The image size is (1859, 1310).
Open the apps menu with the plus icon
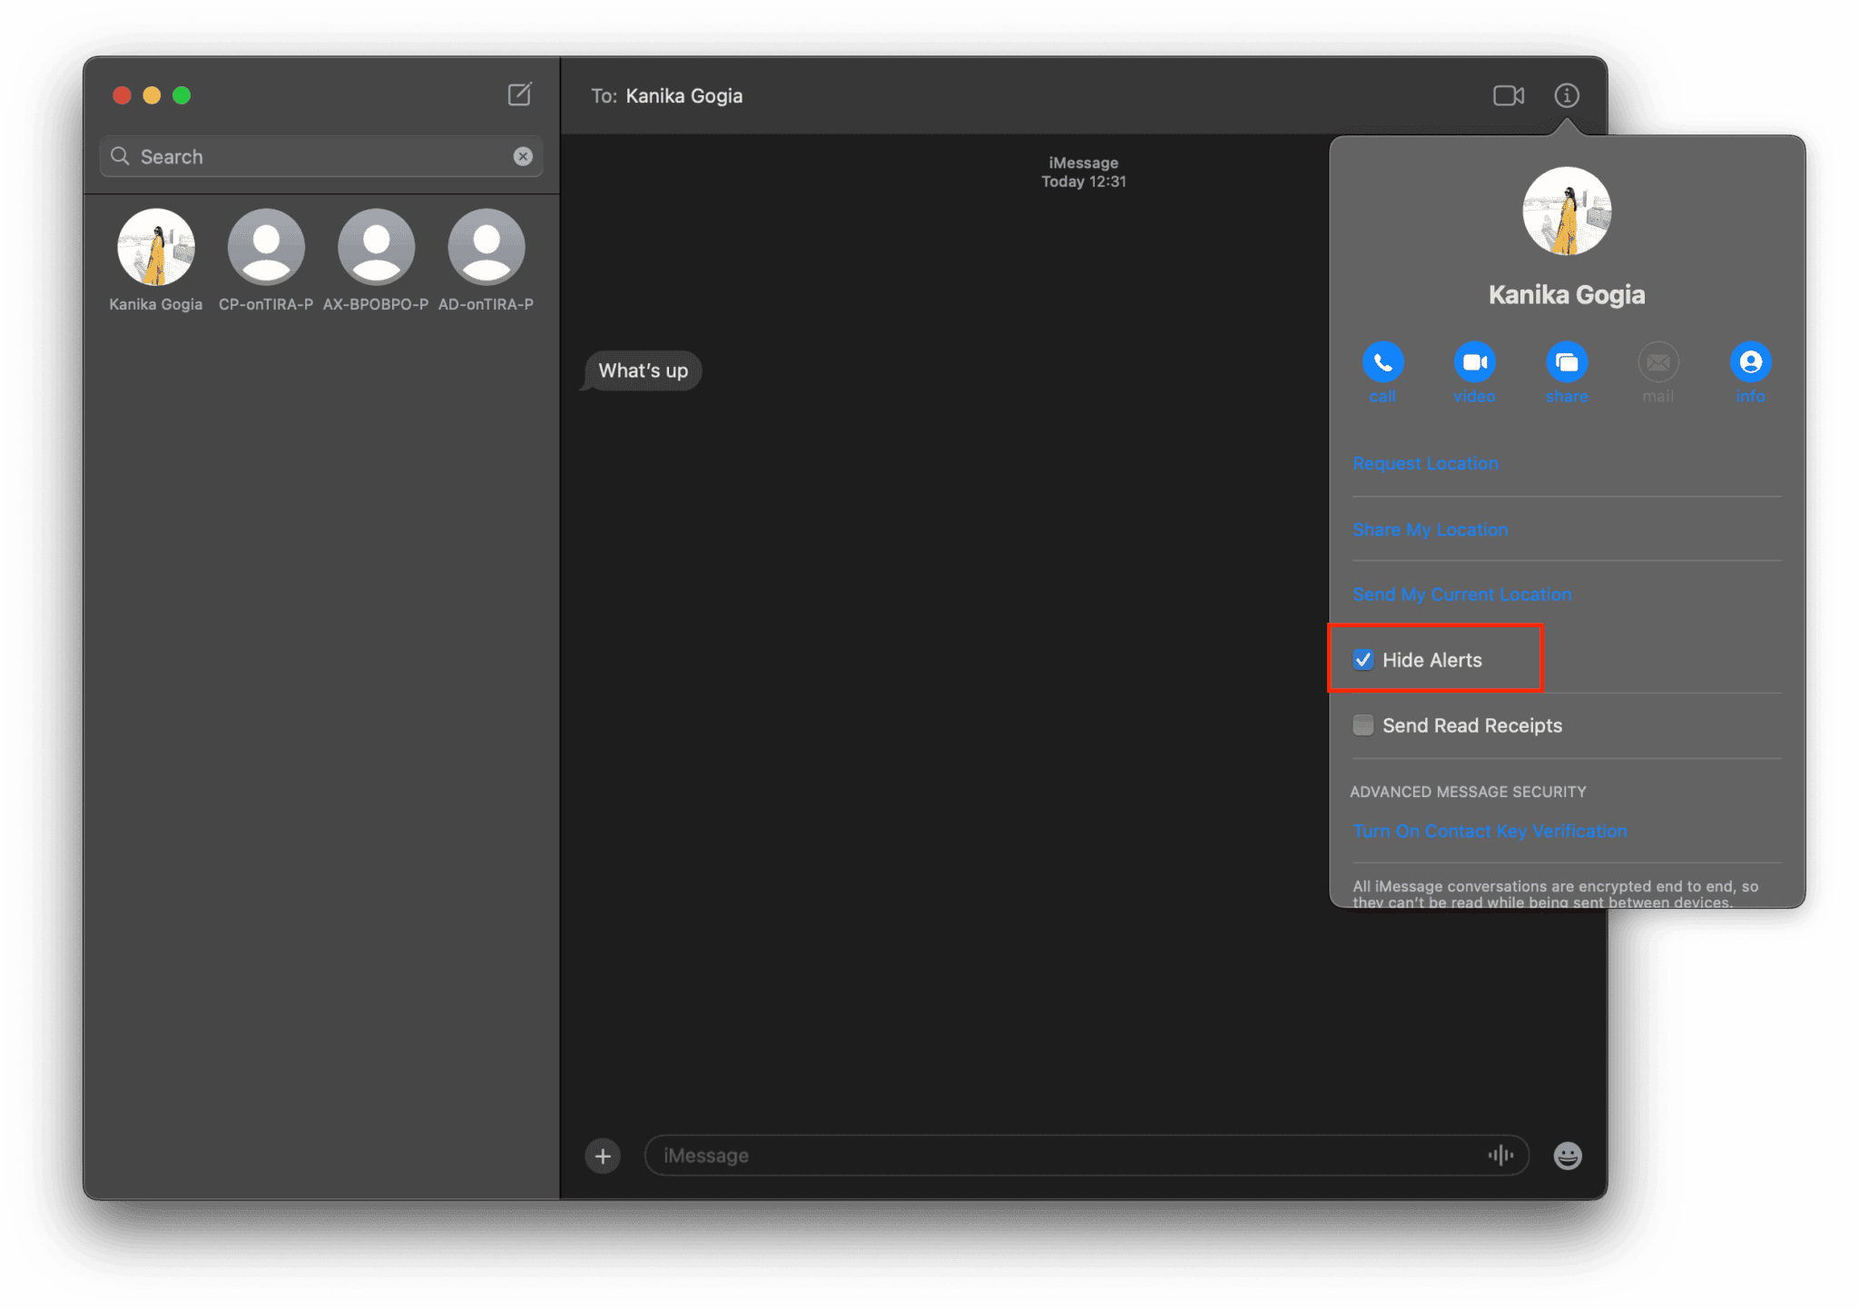point(603,1155)
